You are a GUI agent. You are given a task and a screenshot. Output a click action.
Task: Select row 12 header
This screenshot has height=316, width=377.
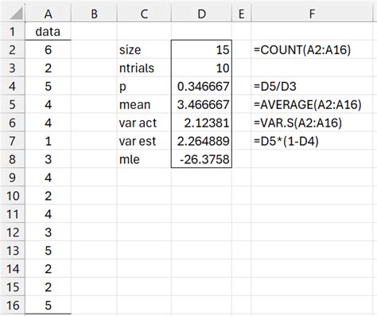pyautogui.click(x=13, y=232)
